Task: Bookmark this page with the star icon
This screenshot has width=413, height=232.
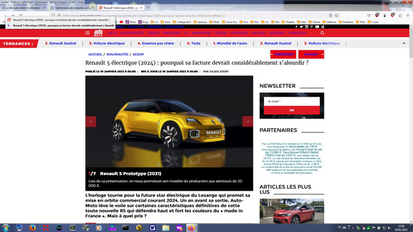Action: [337, 15]
